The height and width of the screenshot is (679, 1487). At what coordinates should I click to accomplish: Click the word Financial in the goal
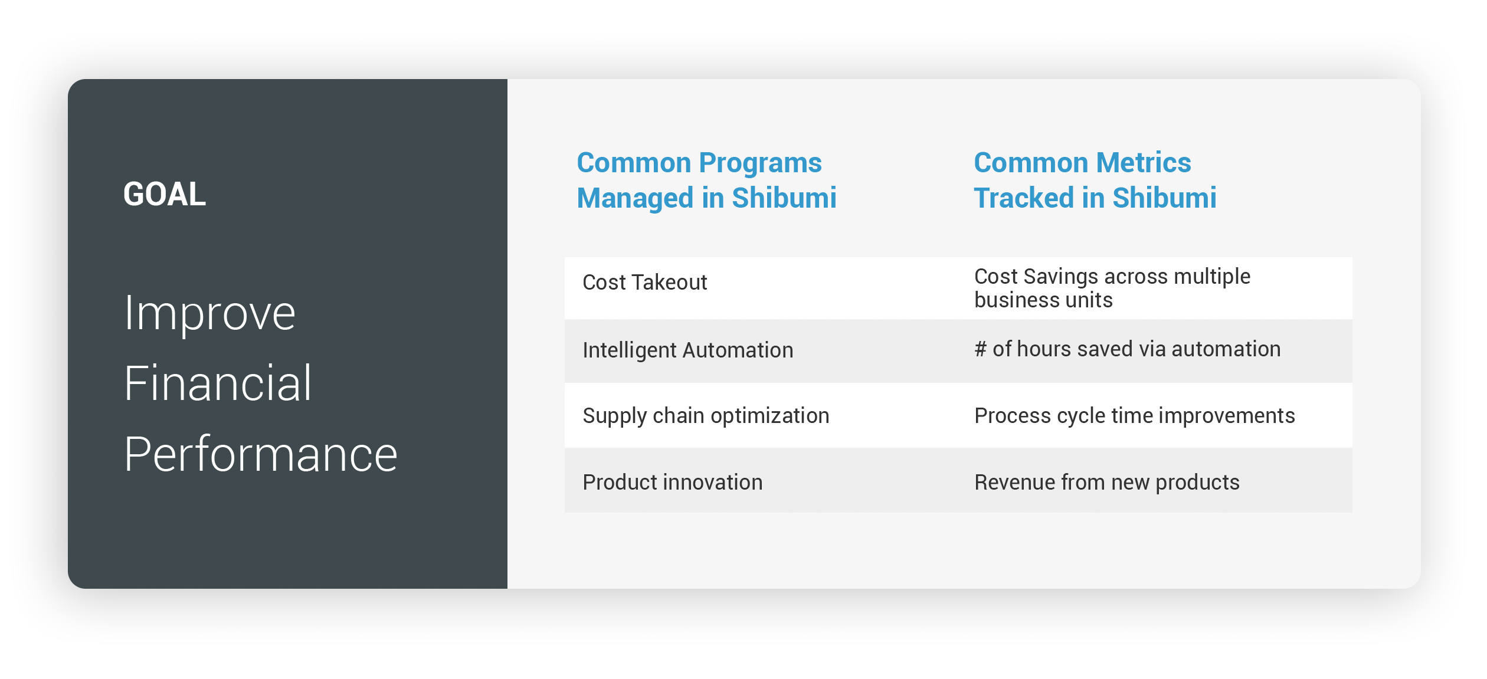click(x=217, y=383)
